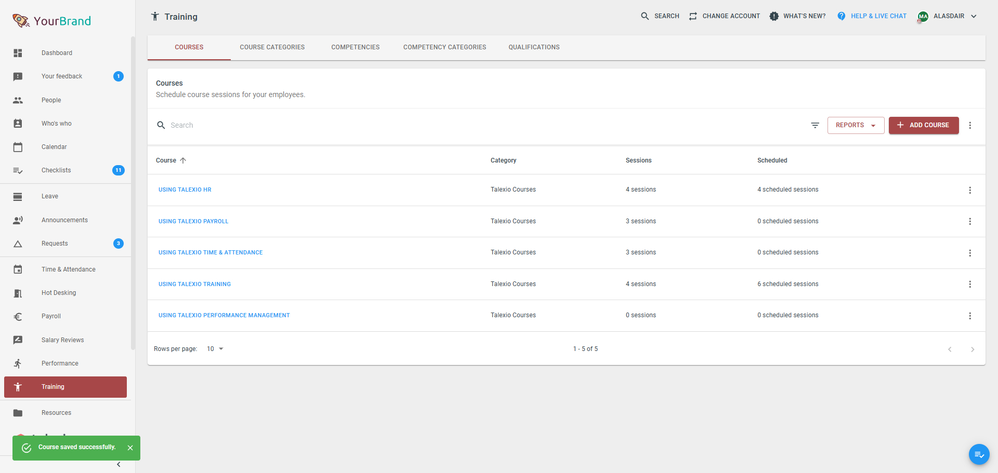
Task: Dismiss the Course saved successfully notification
Action: [x=130, y=448]
